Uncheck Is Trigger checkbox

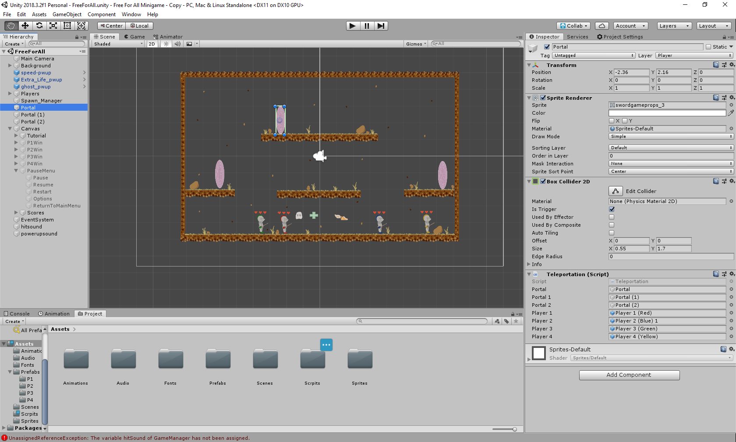(x=612, y=209)
